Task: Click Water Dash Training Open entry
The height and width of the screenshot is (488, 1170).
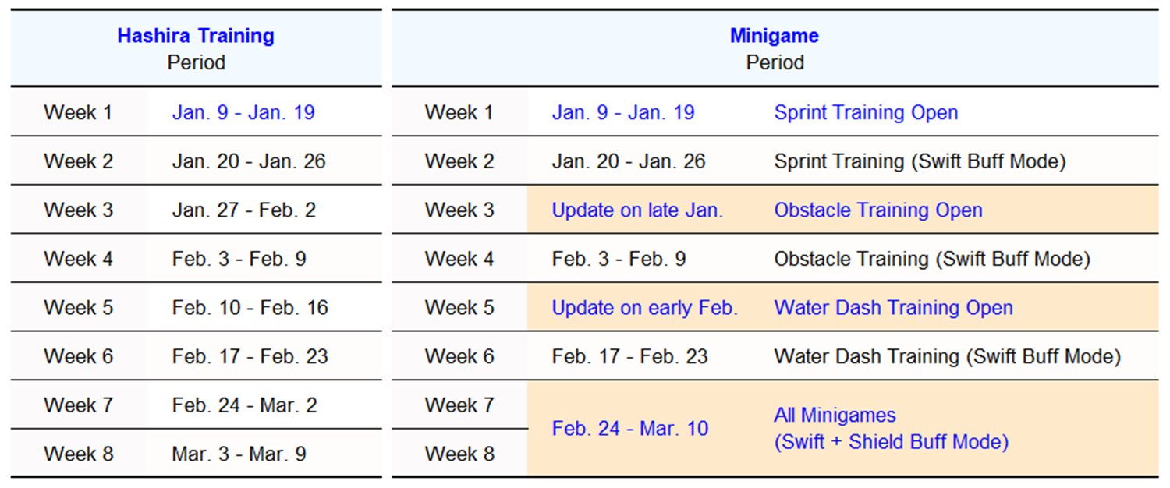Action: tap(893, 307)
